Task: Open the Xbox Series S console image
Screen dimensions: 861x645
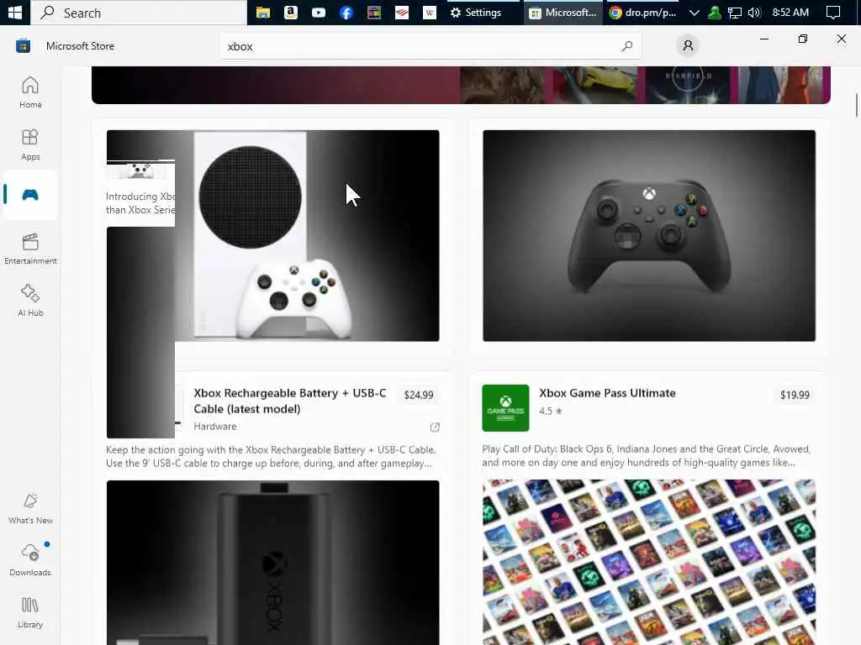Action: tap(273, 236)
